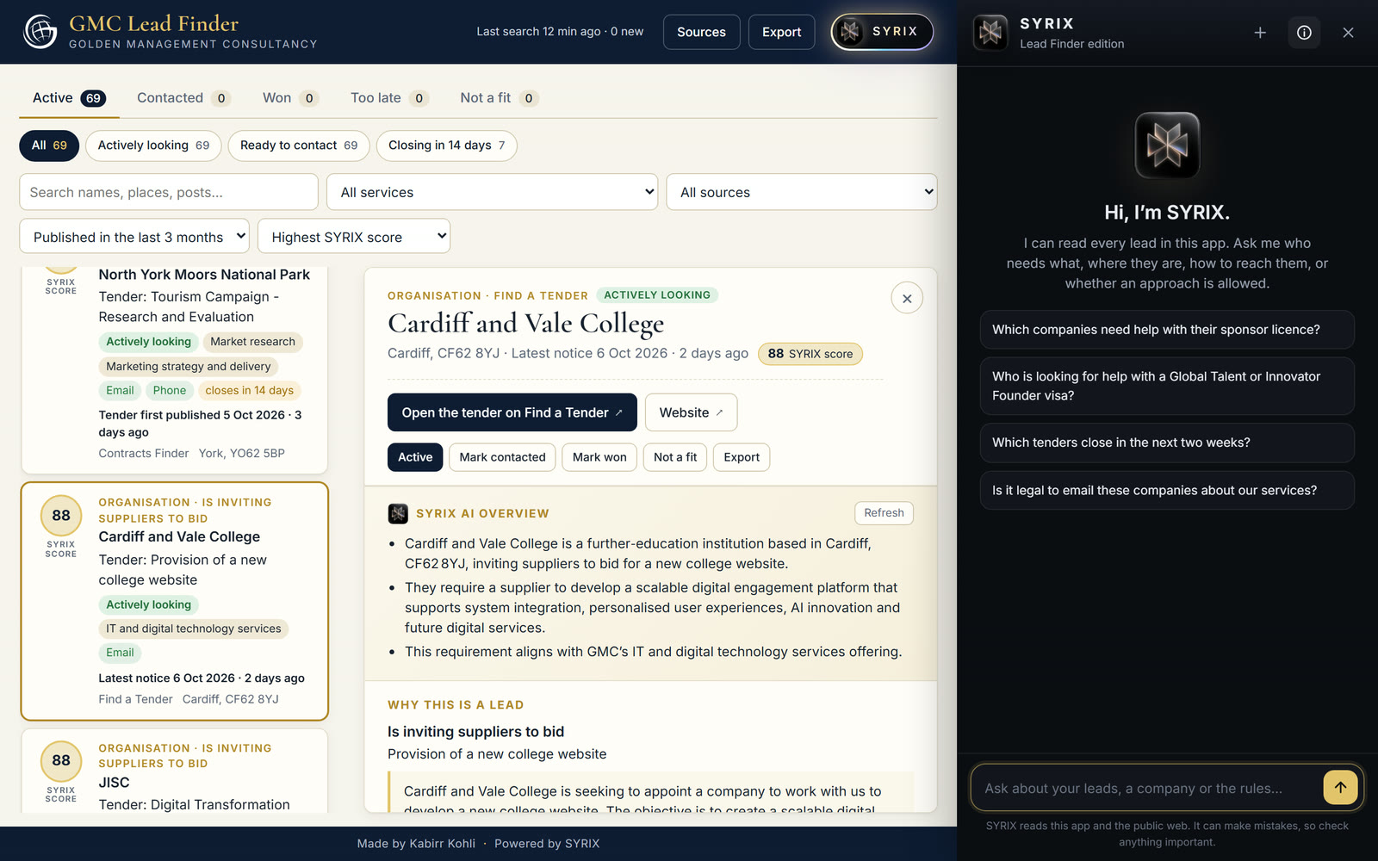Close the SYRIX chat panel
This screenshot has height=861, width=1378.
tap(1348, 33)
